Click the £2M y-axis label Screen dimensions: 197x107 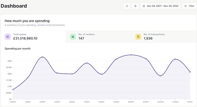[x=9, y=74]
